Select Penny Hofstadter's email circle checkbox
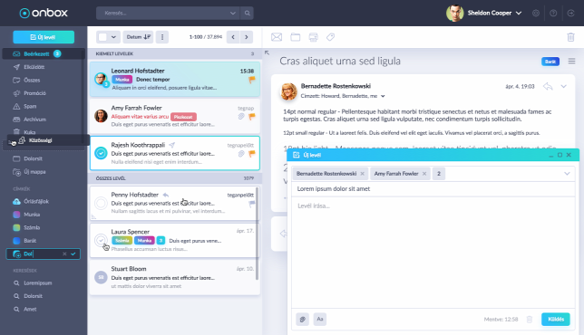Viewport: 584px width, 335px height. (101, 204)
